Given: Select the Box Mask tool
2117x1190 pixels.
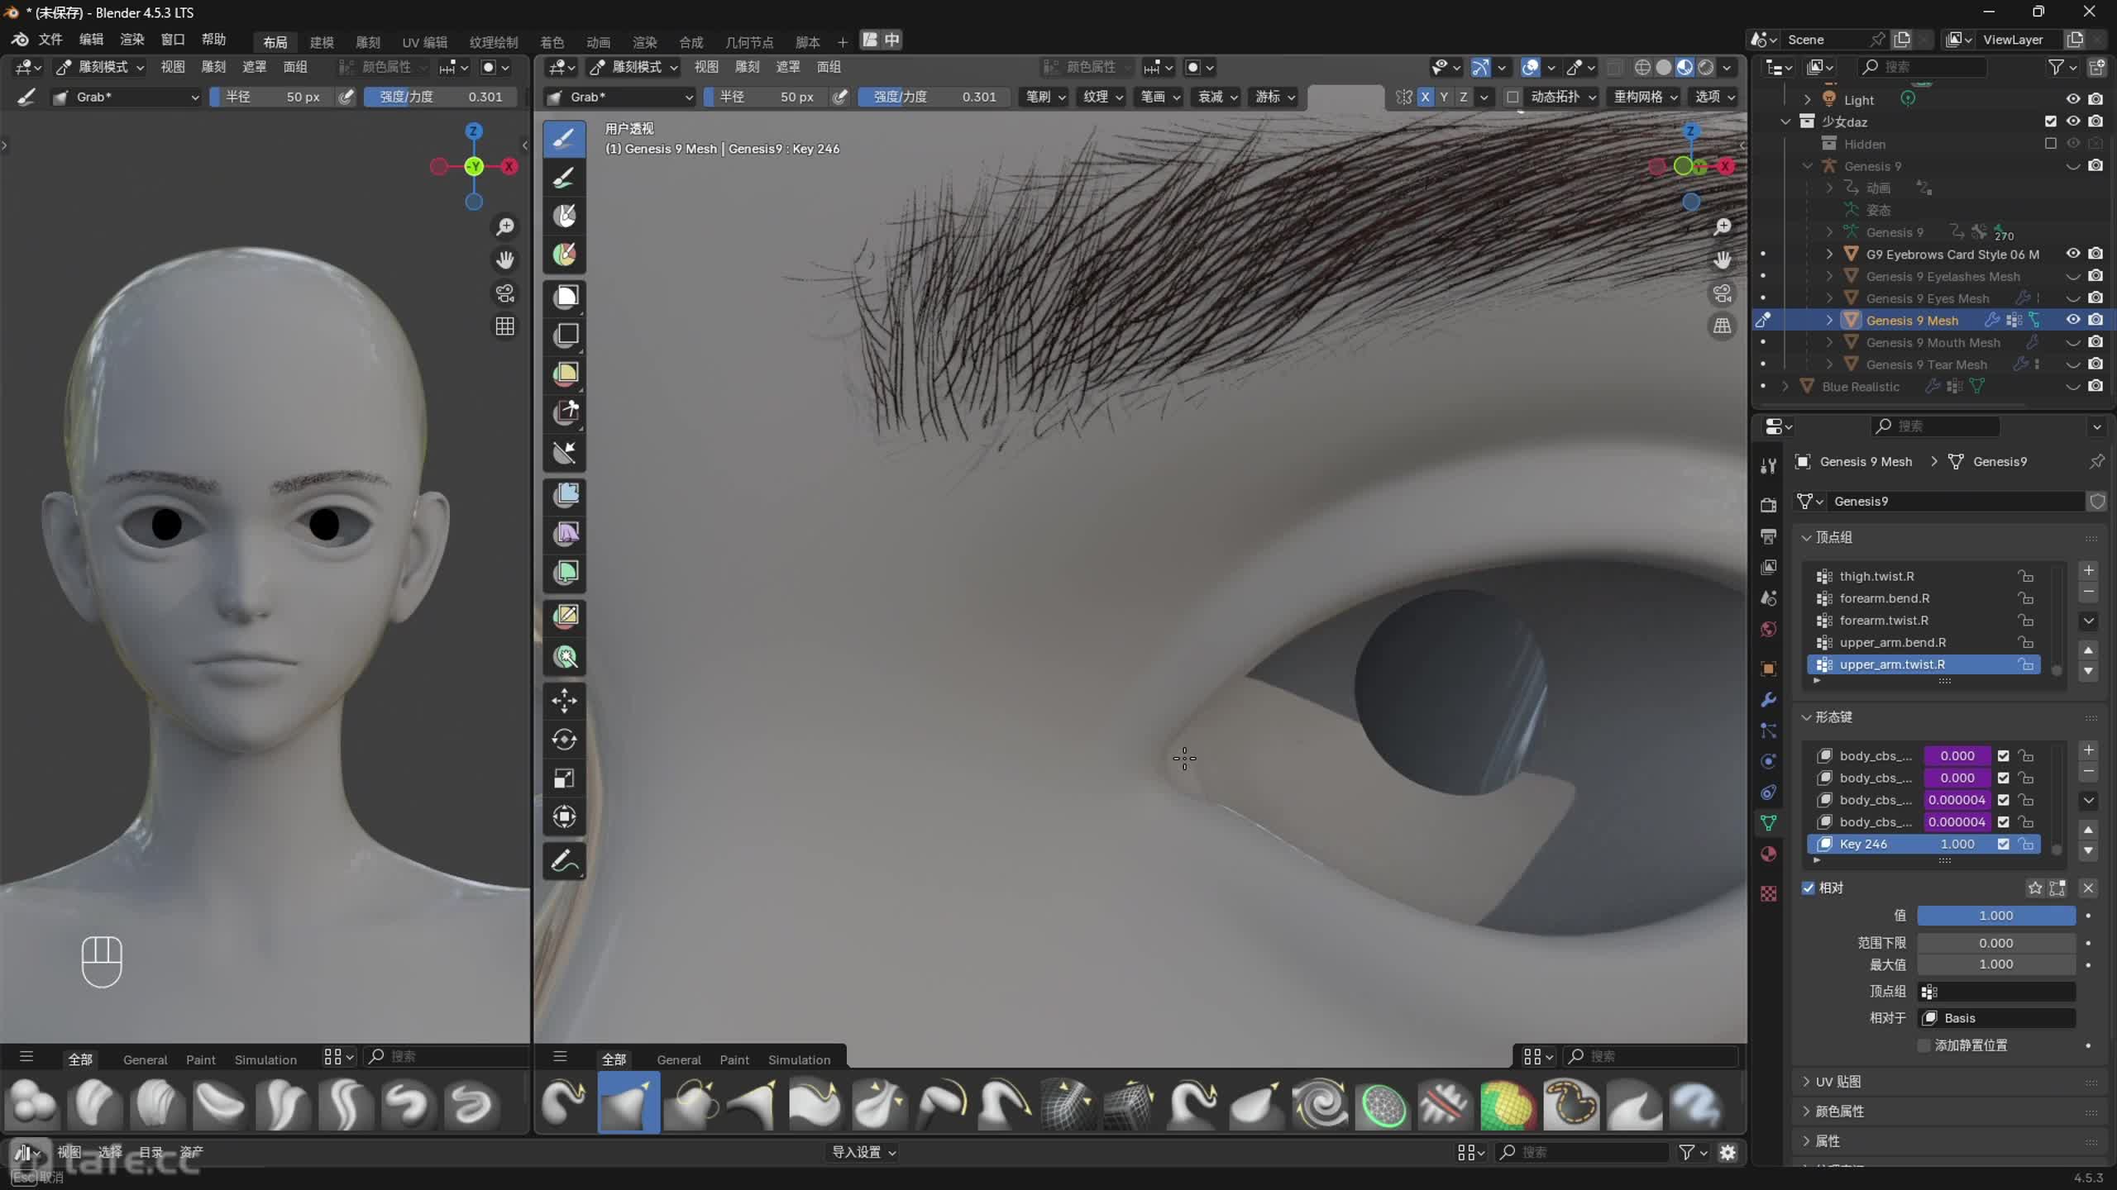Looking at the screenshot, I should pyautogui.click(x=566, y=296).
